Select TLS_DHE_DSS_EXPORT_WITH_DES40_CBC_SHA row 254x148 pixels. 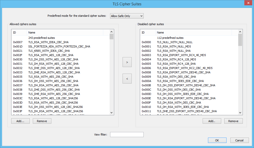(189, 111)
